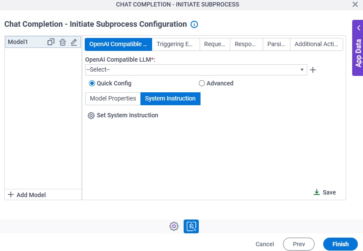Open the Reque... tab
363x251 pixels.
point(215,44)
